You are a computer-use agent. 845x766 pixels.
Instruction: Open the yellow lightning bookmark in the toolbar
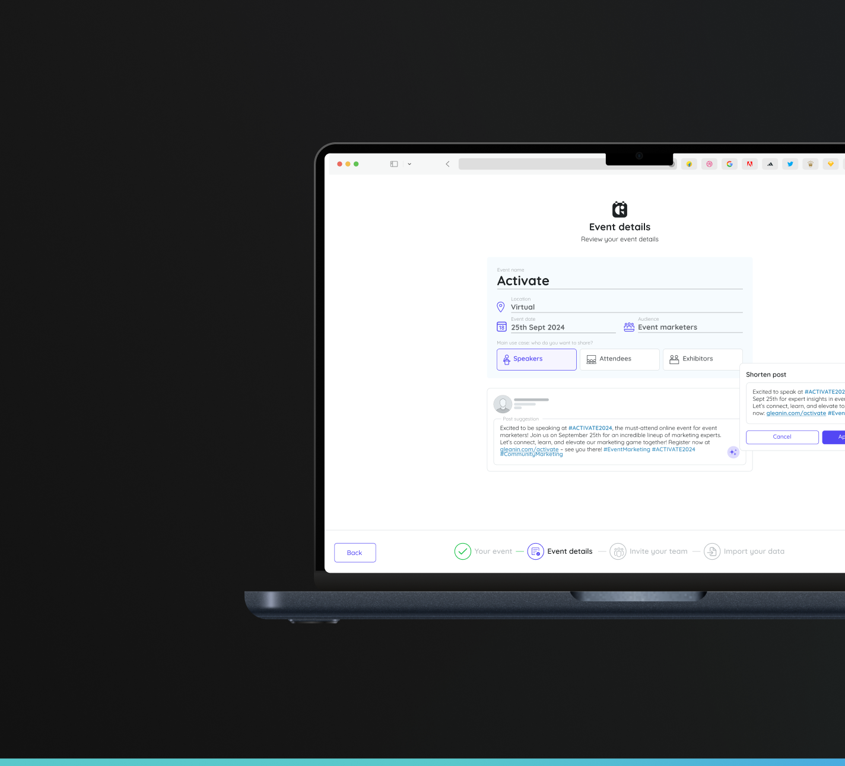(x=689, y=164)
